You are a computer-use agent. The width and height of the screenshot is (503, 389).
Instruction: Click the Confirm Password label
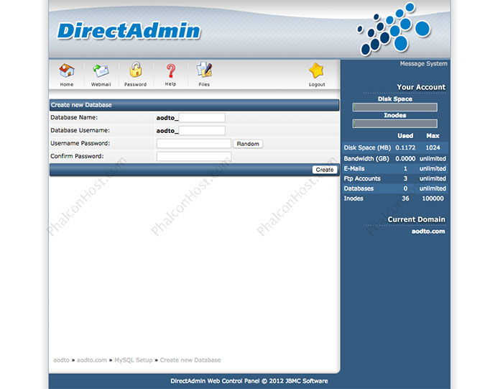tap(77, 156)
